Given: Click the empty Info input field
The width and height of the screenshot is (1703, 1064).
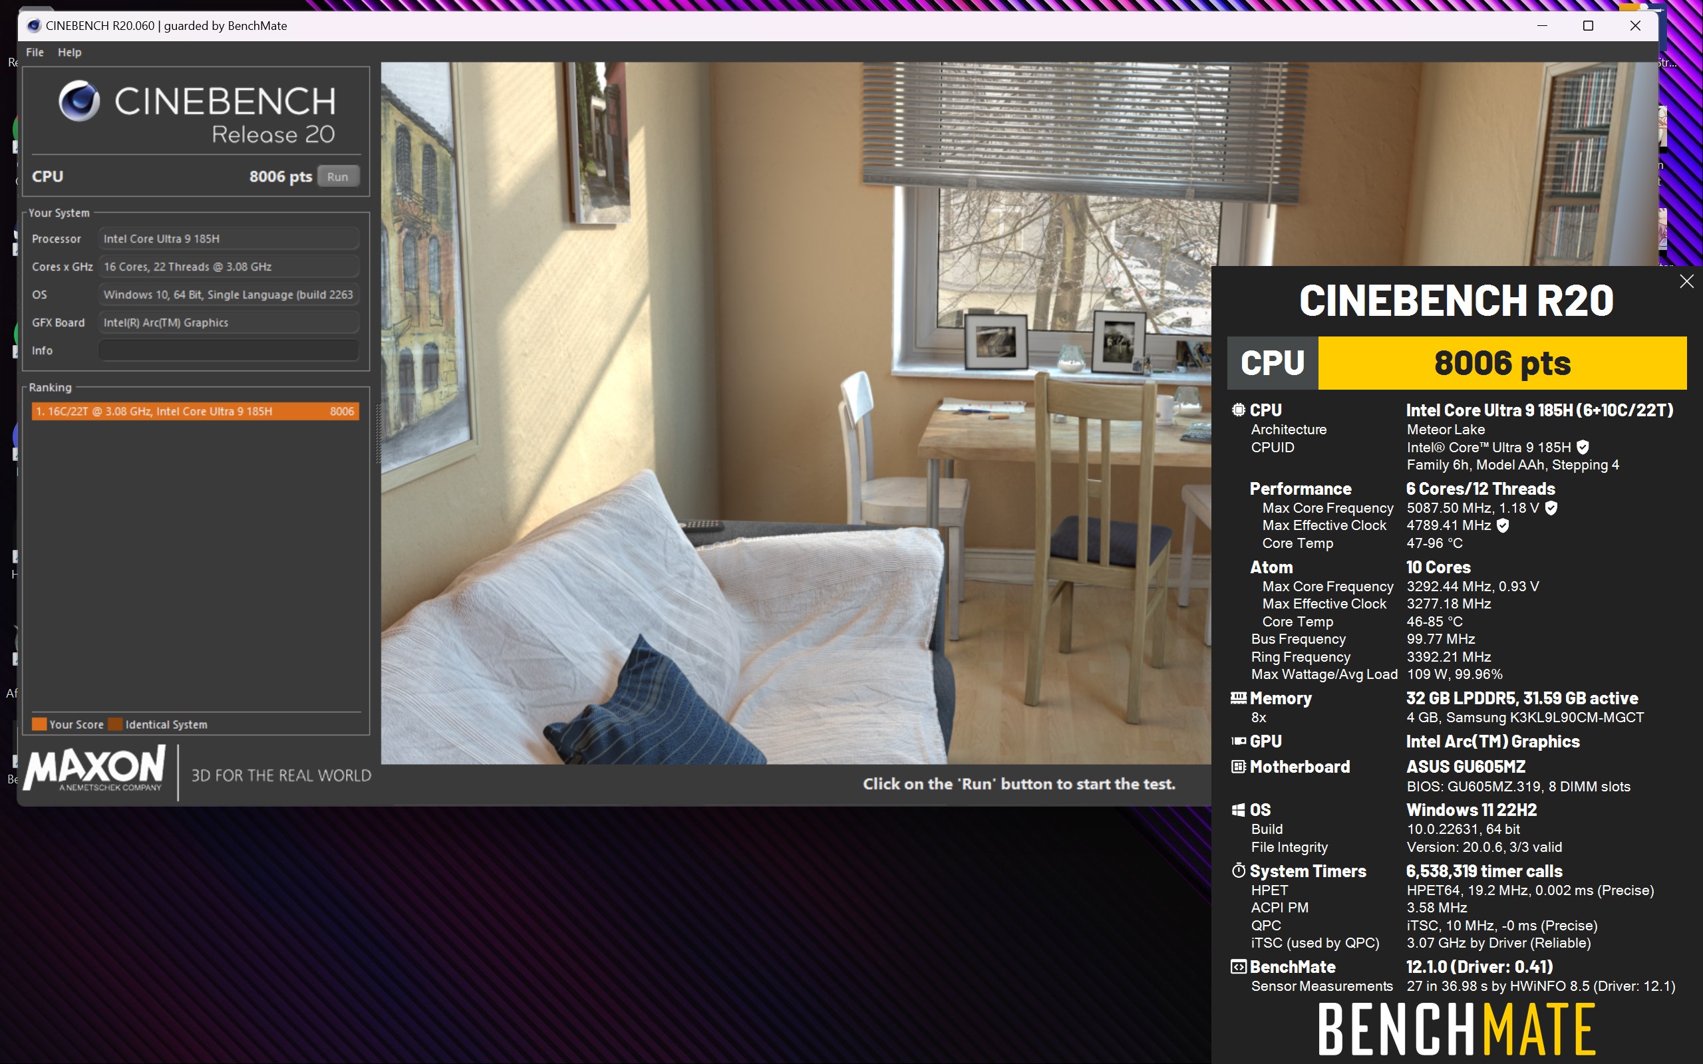Looking at the screenshot, I should click(x=229, y=350).
